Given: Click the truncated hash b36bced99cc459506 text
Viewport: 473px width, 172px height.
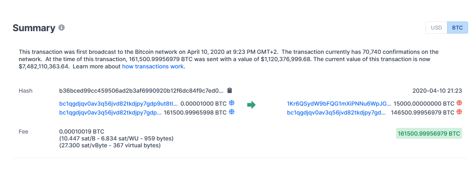Looking at the screenshot, I should tap(141, 90).
